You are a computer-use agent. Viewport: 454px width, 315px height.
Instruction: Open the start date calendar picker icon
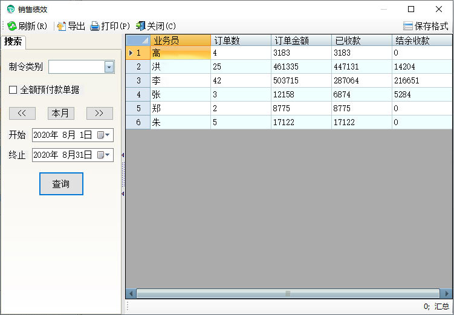[x=100, y=135]
